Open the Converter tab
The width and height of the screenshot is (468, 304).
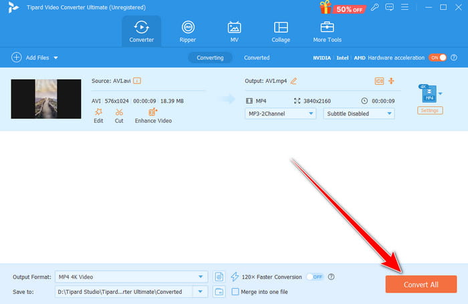(142, 31)
